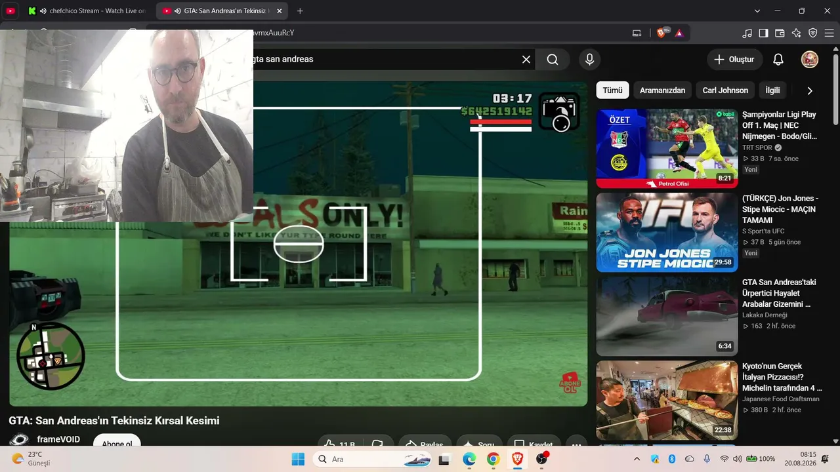Open the Jon Jones - Stipe Miocic title
This screenshot has width=840, height=472.
[780, 209]
